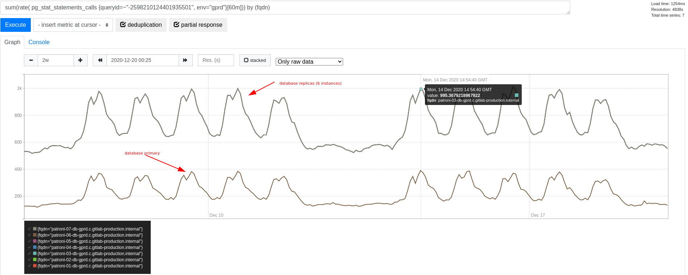The height and width of the screenshot is (275, 688).
Task: Click the plus button to increase time range
Action: pos(80,60)
